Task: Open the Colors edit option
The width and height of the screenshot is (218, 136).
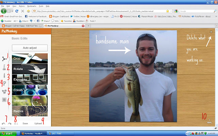Action: tap(30, 90)
